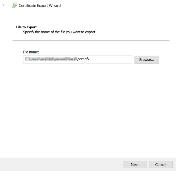176x171 pixels.
Task: Click the "Certificate Export Wizard" title text
Action: [40, 6]
